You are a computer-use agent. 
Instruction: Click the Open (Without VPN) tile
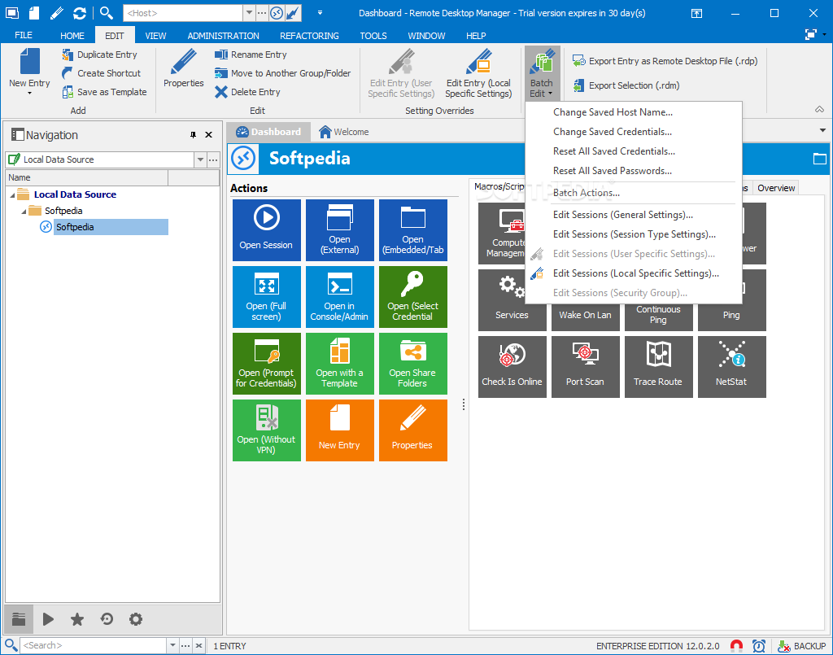click(x=266, y=430)
